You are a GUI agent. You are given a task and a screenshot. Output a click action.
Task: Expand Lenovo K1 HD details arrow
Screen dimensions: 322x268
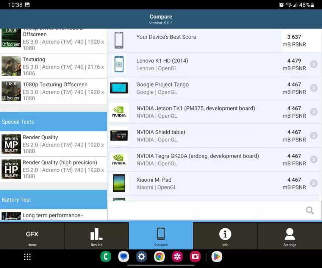pyautogui.click(x=313, y=64)
